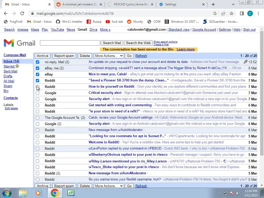
Task: Check the 'Get started with voting' email checkbox
Action: [x=38, y=105]
